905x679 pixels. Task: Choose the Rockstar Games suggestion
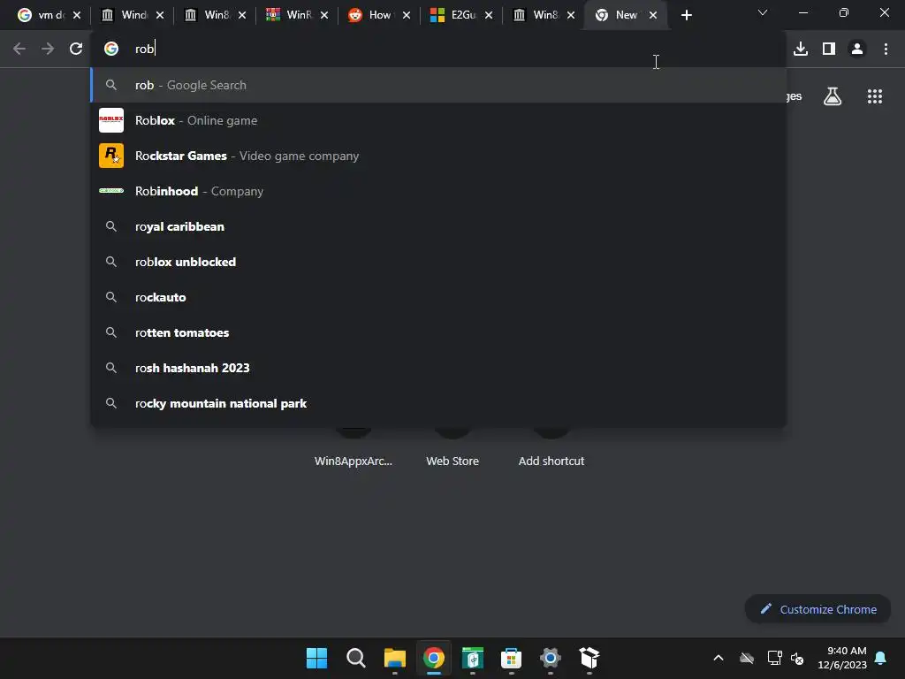click(438, 156)
